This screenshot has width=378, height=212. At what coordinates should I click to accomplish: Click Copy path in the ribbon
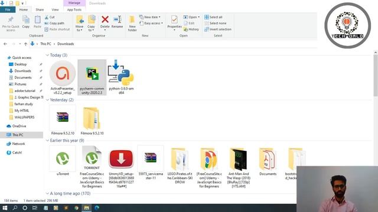(54, 24)
